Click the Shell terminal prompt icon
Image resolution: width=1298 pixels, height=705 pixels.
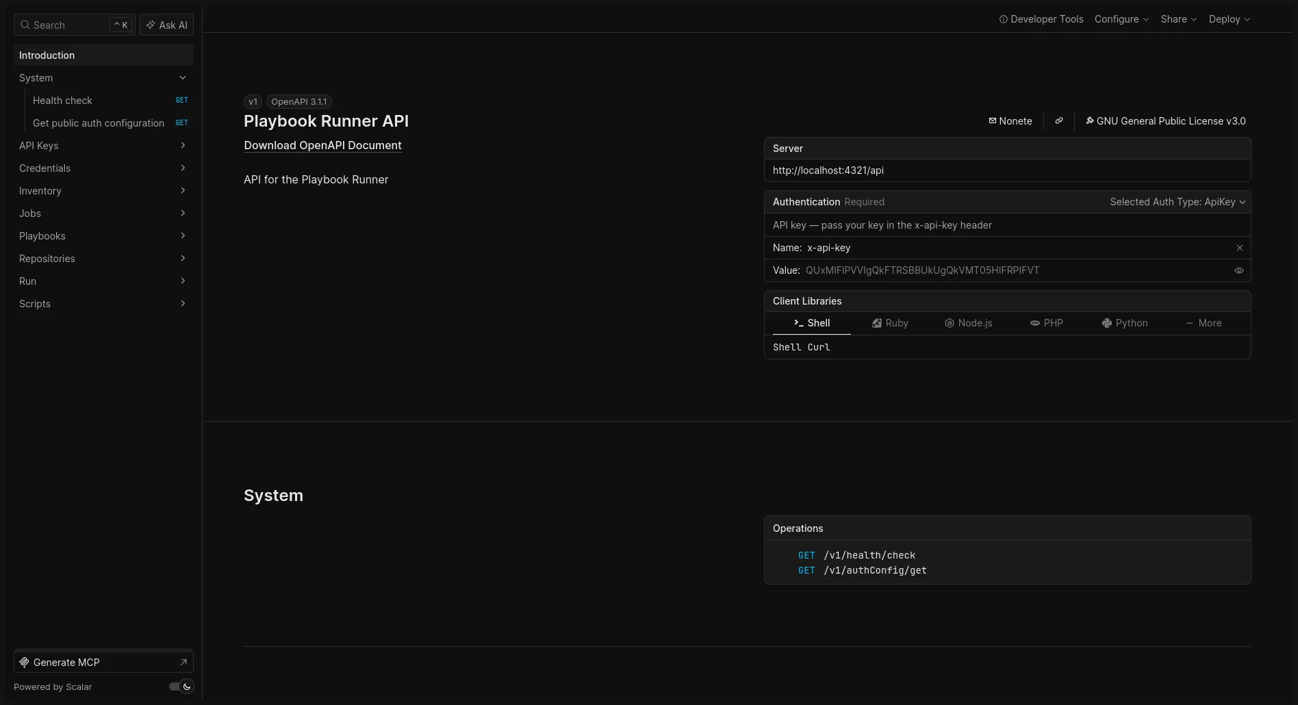(x=798, y=323)
